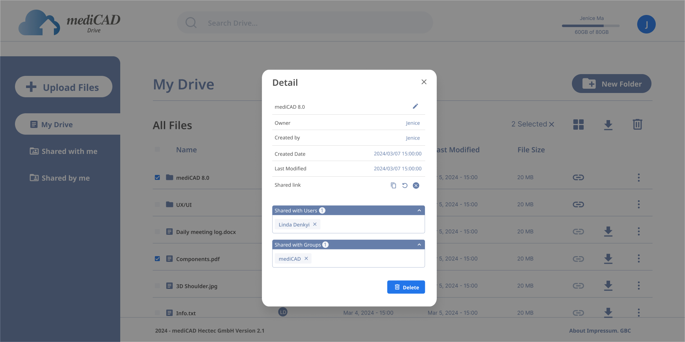Click the Delete button in Detail dialog

[406, 287]
